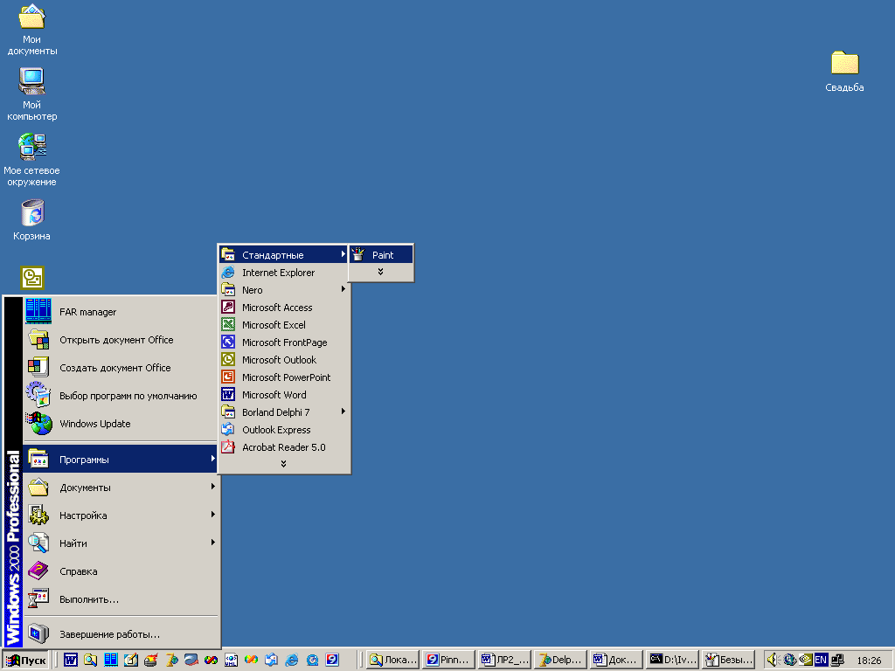This screenshot has height=671, width=895.
Task: Launch Acrobat Reader 5.0
Action: (x=284, y=447)
